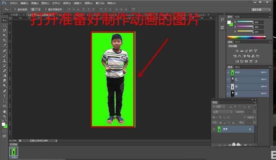Toggle visibility of the 背景 layer
This screenshot has height=160, width=276.
[x=214, y=129]
